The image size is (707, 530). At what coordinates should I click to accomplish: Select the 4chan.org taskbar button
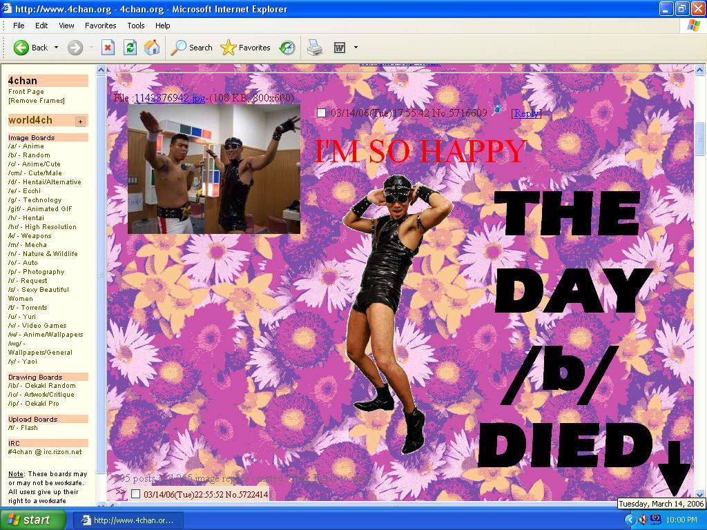128,520
